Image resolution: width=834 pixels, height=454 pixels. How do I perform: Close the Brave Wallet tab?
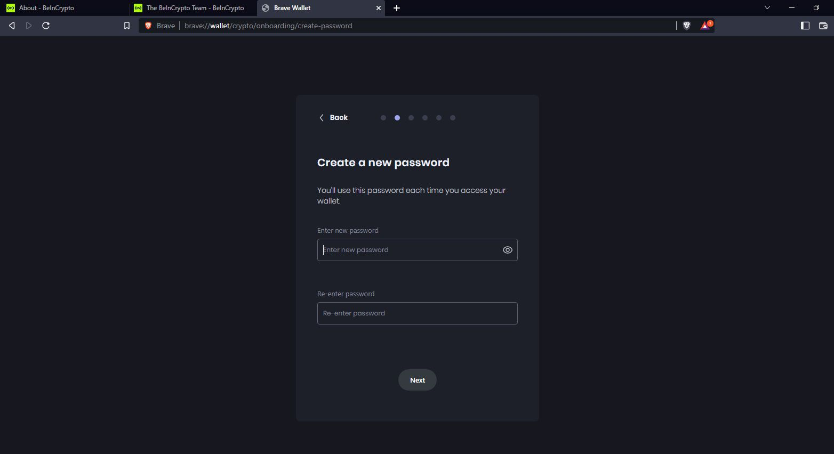click(x=379, y=8)
